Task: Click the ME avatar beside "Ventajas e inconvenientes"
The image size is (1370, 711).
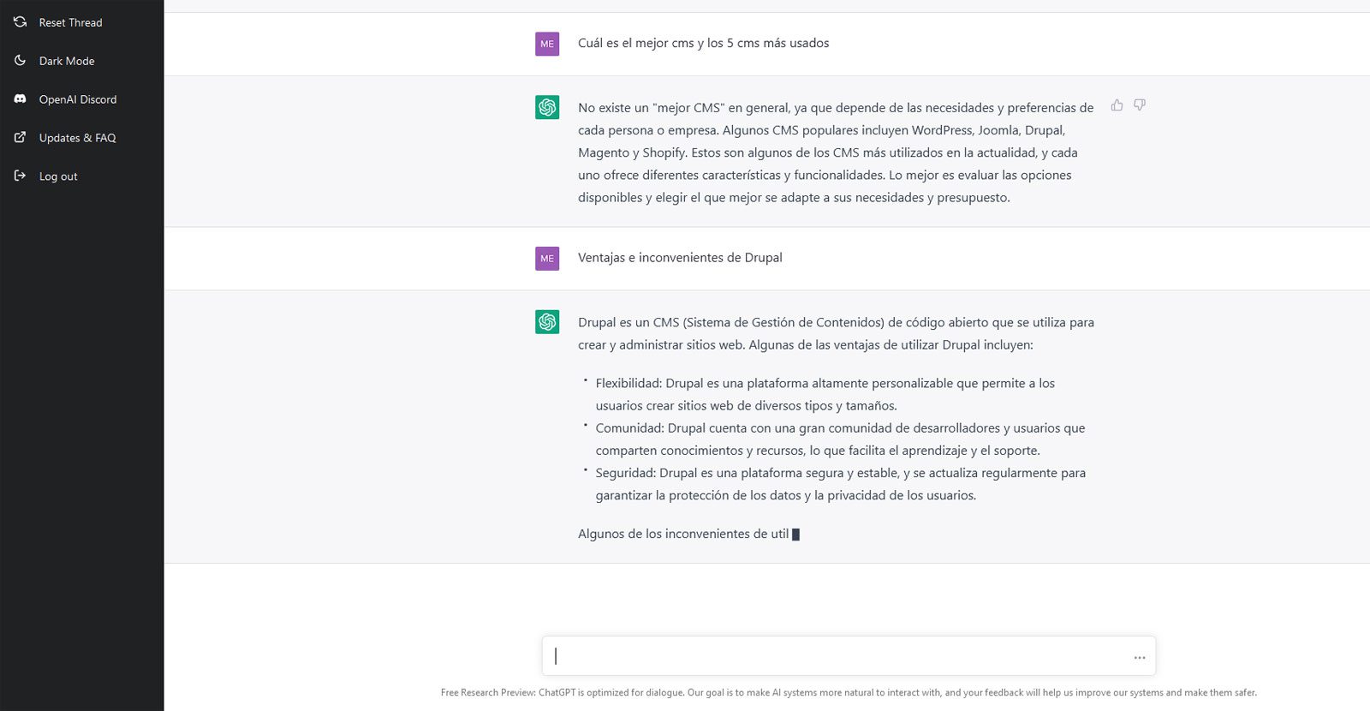Action: click(547, 258)
